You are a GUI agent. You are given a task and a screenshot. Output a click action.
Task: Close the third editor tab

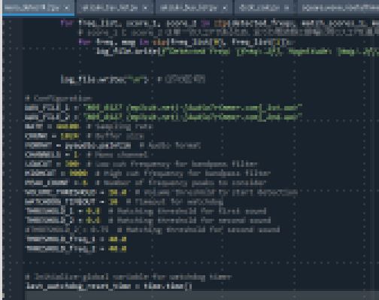[x=225, y=8]
